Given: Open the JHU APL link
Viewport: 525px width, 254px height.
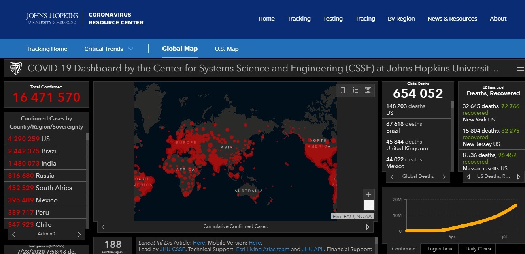Looking at the screenshot, I should (x=312, y=249).
